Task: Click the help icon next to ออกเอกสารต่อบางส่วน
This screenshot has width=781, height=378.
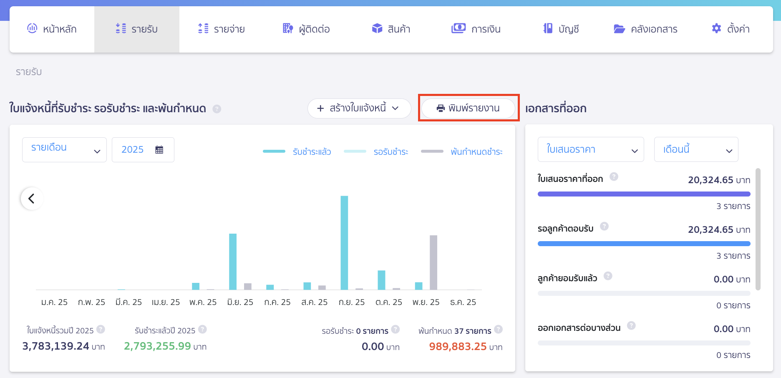Action: pos(631,325)
